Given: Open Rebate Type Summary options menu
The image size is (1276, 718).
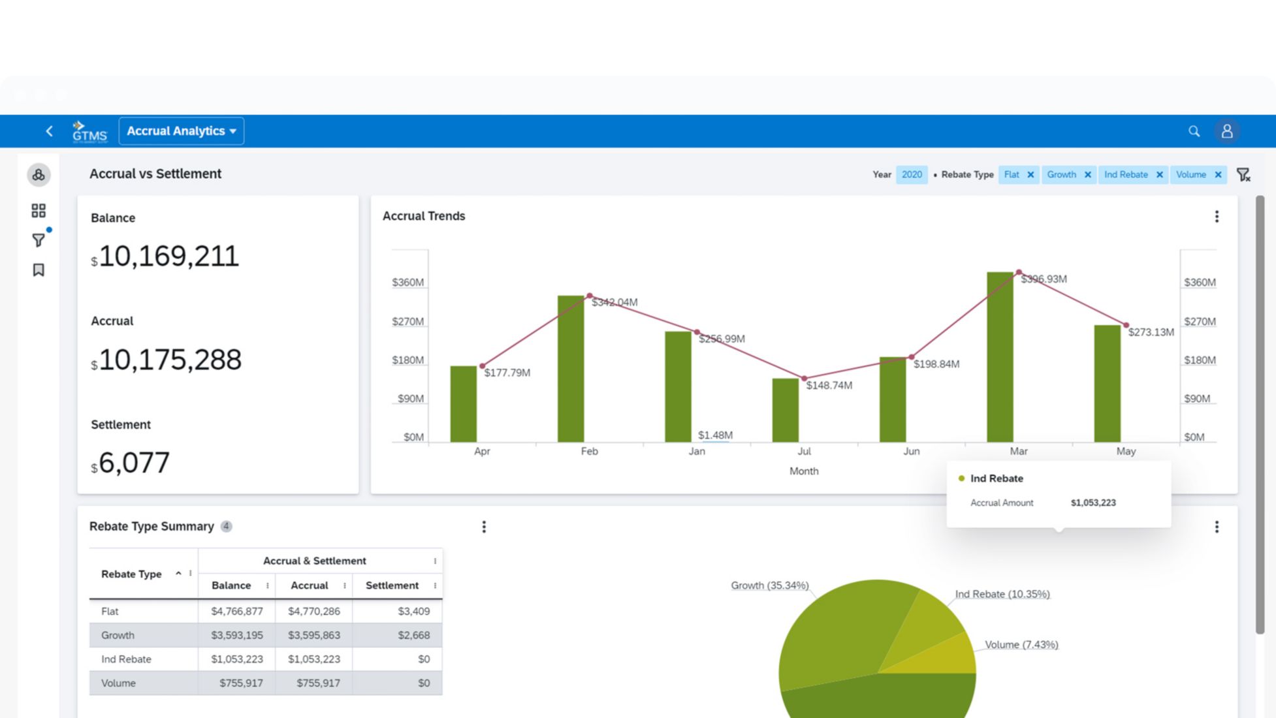Looking at the screenshot, I should point(483,527).
